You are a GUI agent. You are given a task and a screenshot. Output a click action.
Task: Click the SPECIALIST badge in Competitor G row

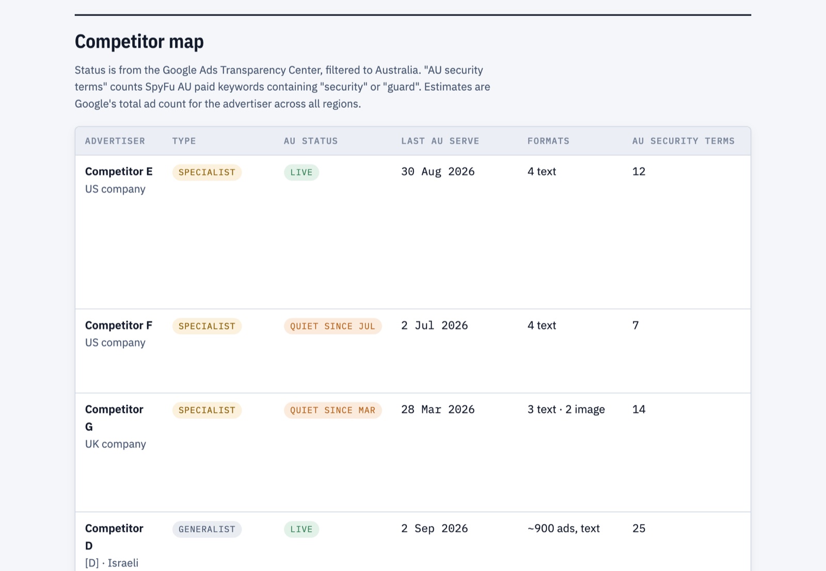point(207,410)
